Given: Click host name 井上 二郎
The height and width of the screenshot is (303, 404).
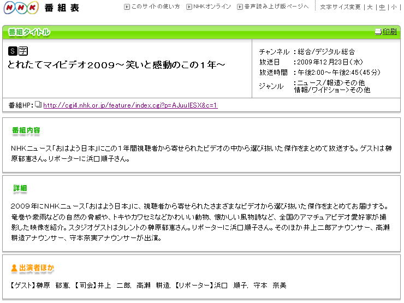Looking at the screenshot, I should 114,285.
